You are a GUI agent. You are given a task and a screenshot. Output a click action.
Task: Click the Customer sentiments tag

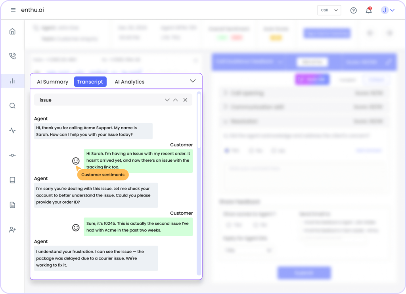coord(103,175)
